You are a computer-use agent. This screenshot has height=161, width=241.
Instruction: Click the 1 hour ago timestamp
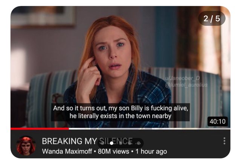(x=151, y=151)
